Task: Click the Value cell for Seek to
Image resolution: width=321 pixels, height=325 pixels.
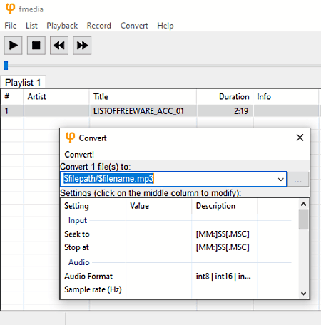Action: (158, 234)
